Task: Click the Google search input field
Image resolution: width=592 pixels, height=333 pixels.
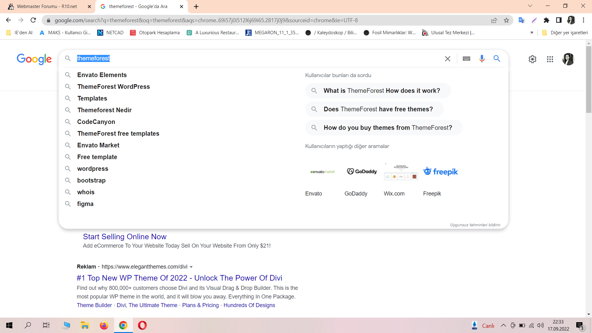Action: 257,59
